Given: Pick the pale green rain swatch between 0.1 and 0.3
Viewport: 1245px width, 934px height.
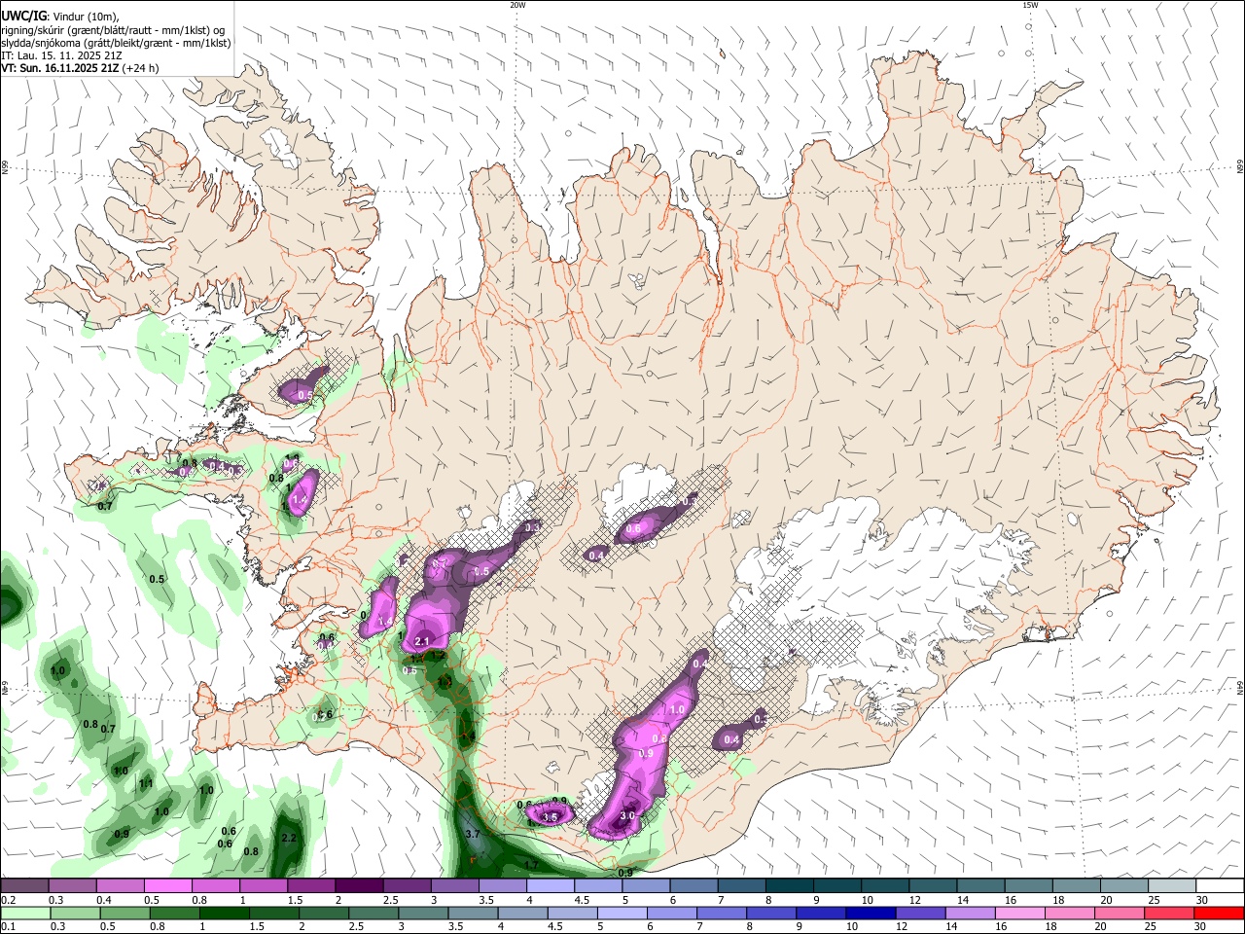Looking at the screenshot, I should click(25, 913).
